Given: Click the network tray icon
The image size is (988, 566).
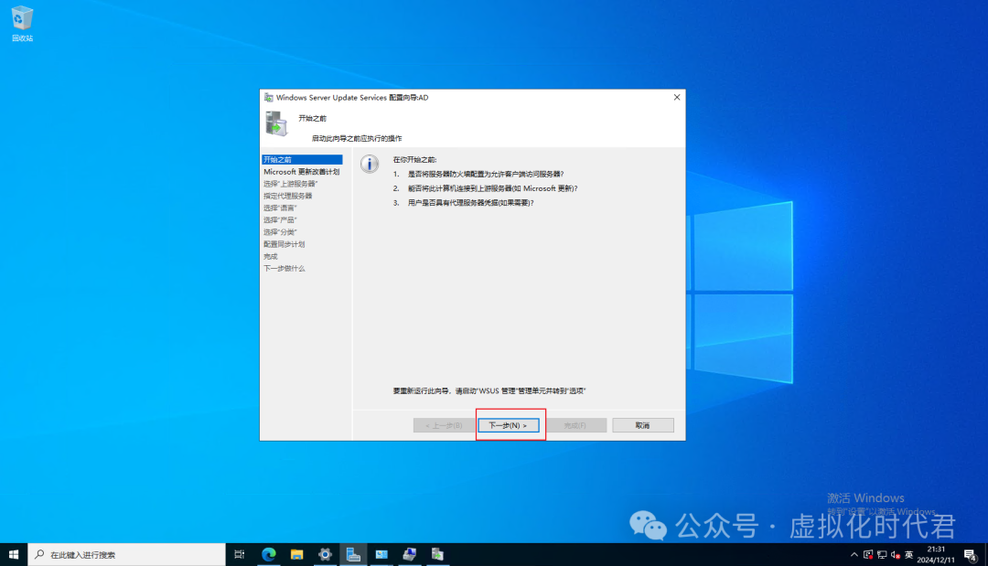Looking at the screenshot, I should coord(882,555).
